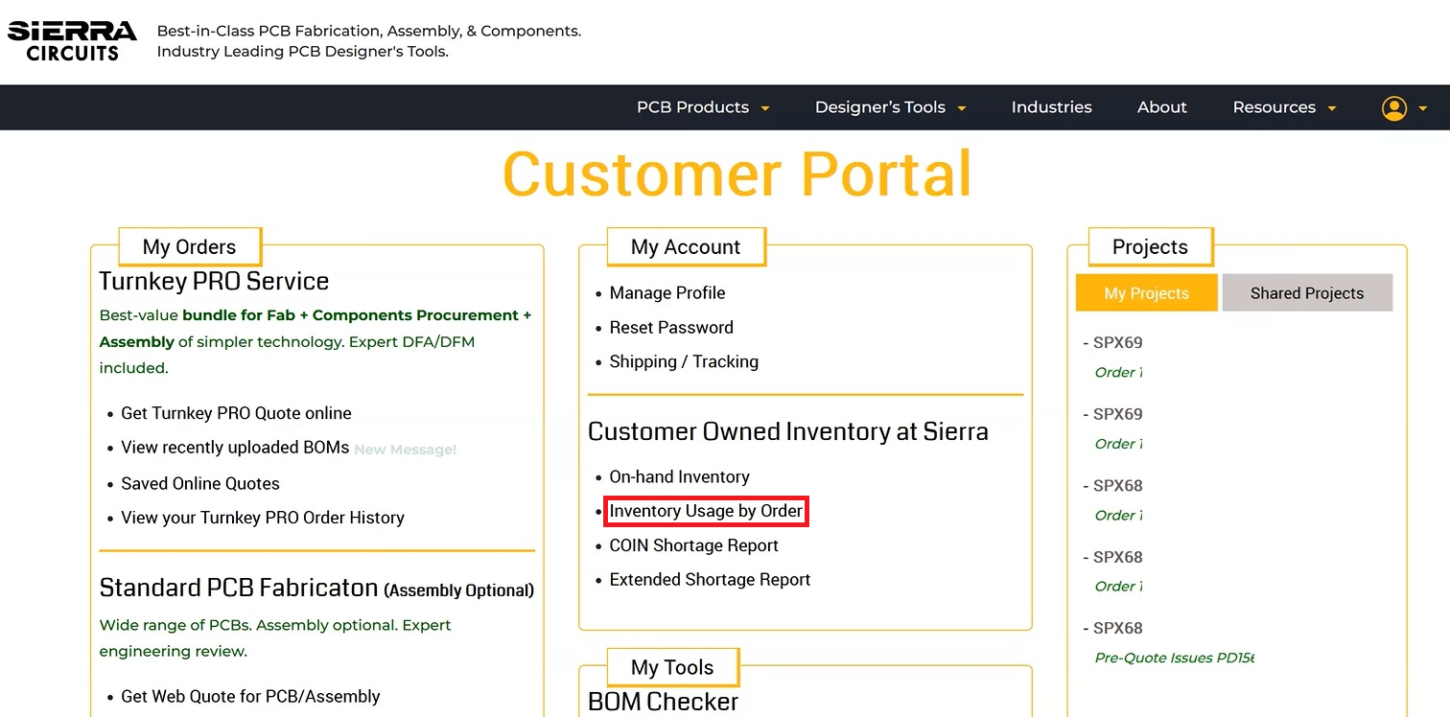Open the Resources menu
This screenshot has height=717, width=1450.
pyautogui.click(x=1274, y=107)
